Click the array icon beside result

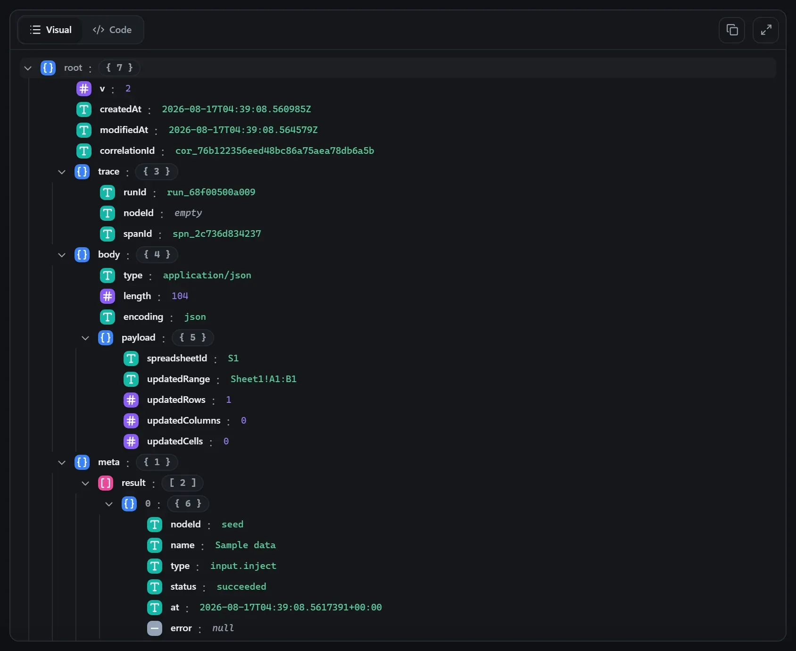tap(106, 483)
